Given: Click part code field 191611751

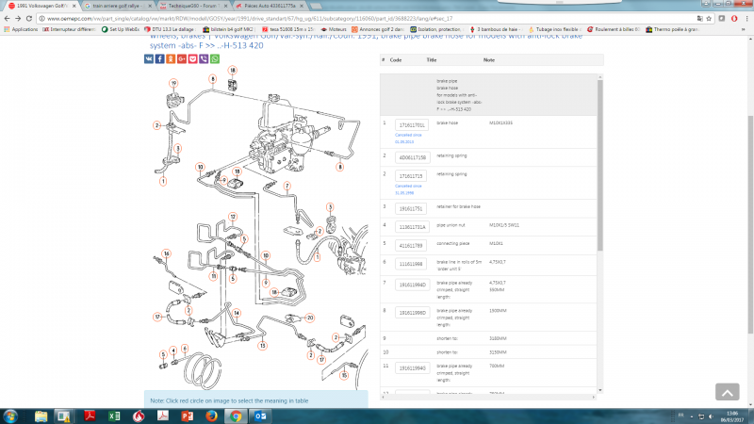Looking at the screenshot, I should click(411, 208).
